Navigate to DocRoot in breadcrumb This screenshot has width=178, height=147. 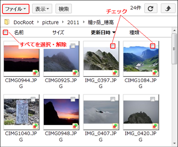point(24,22)
